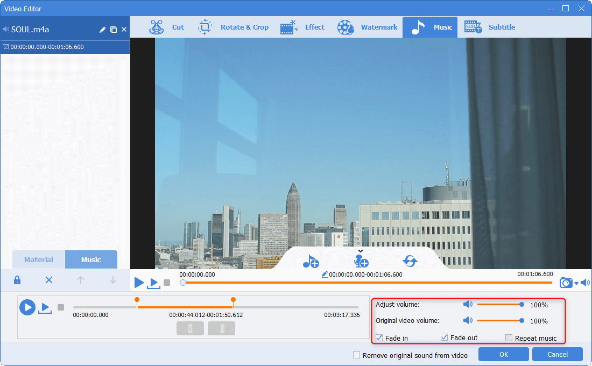
Task: Enable the Repeat music checkbox
Action: [509, 337]
